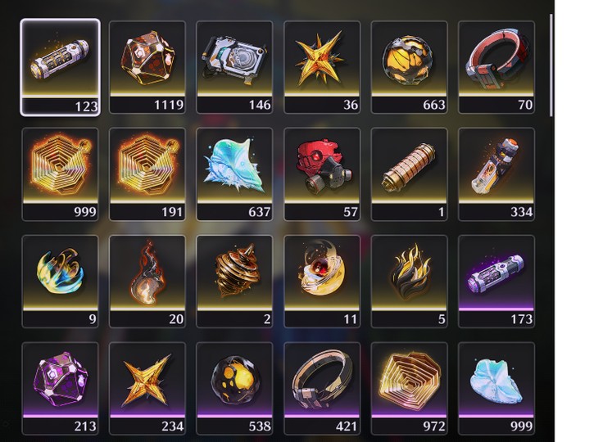Click the bronze cylinder item with count 1
Viewport: 603px width, 442px height.
pyautogui.click(x=409, y=174)
